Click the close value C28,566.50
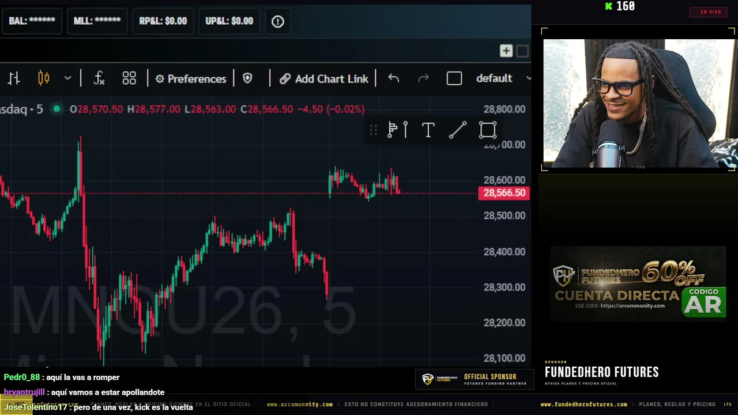The width and height of the screenshot is (738, 415). tap(267, 109)
